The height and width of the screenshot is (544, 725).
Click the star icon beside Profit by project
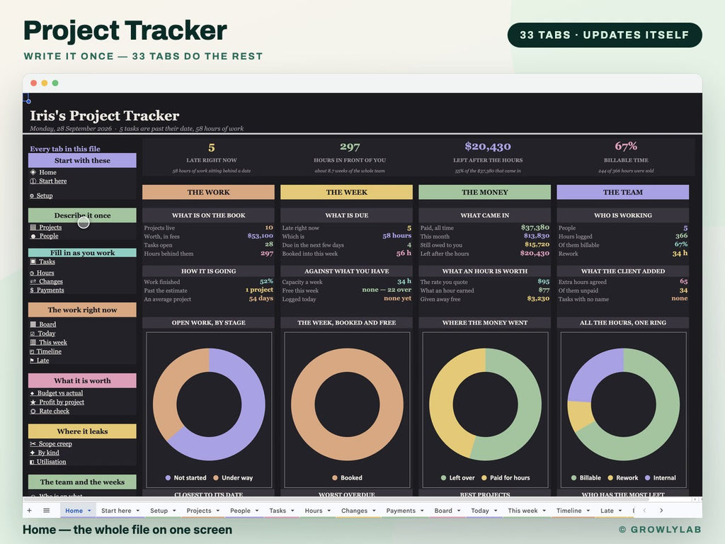[33, 402]
